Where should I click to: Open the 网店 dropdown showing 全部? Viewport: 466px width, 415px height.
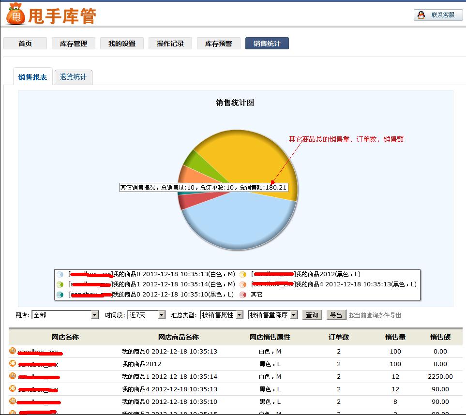click(x=65, y=315)
